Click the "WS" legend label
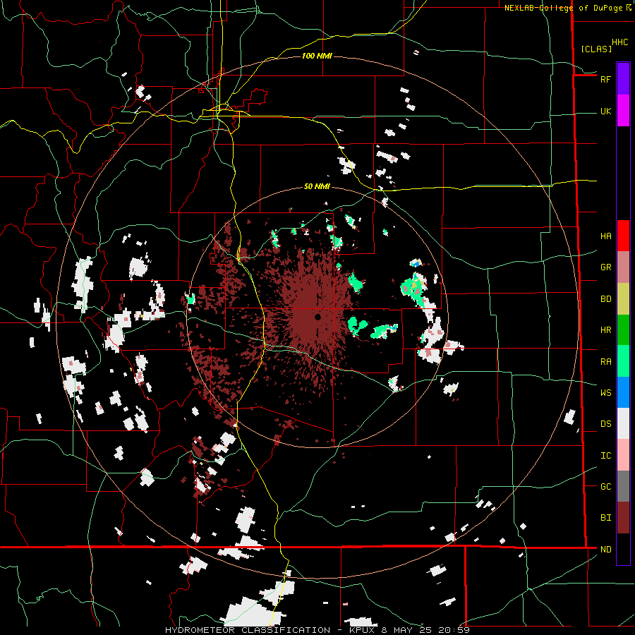 [605, 393]
